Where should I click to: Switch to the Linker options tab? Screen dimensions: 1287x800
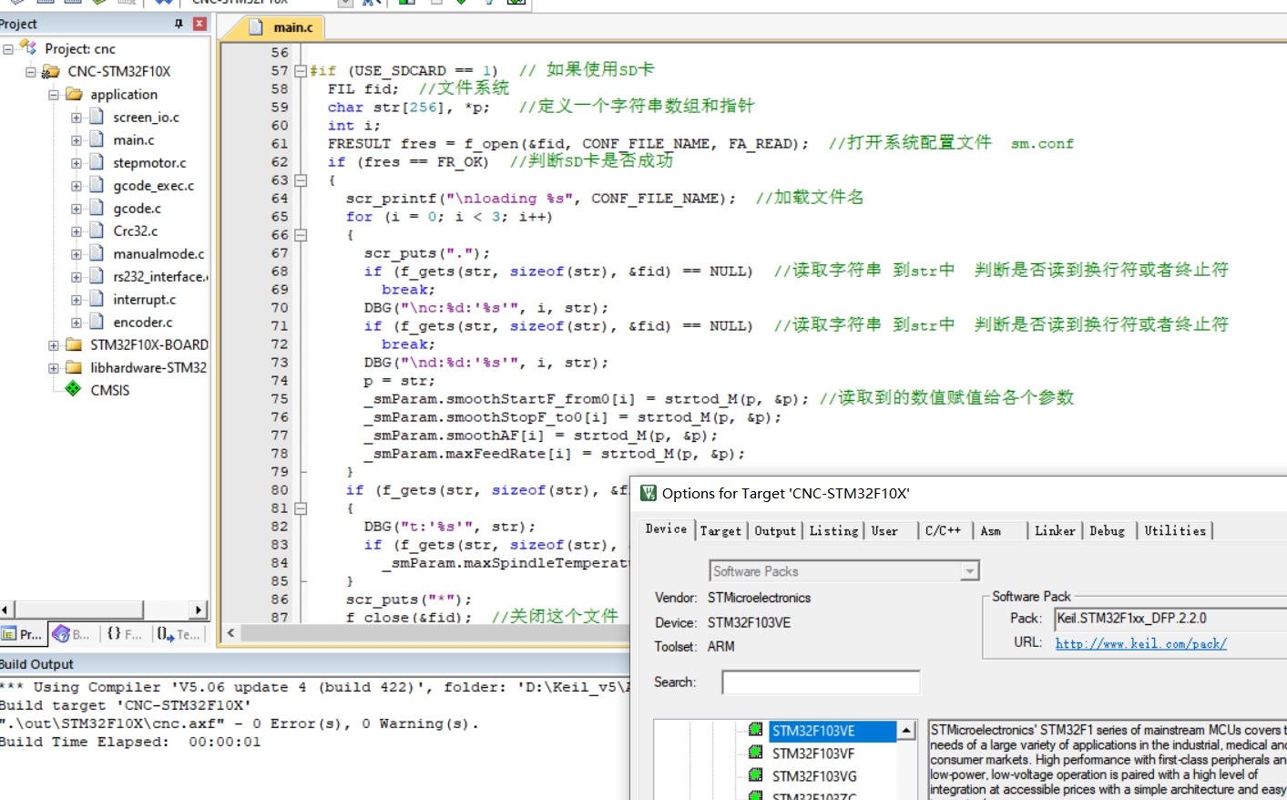(x=1055, y=530)
